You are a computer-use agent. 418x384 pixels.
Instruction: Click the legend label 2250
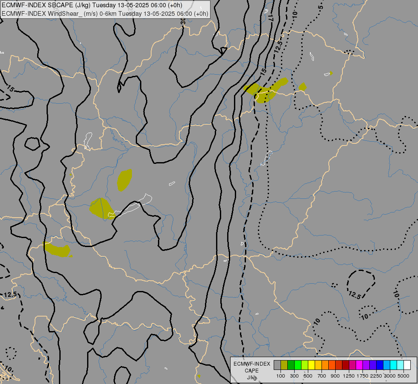(376, 376)
